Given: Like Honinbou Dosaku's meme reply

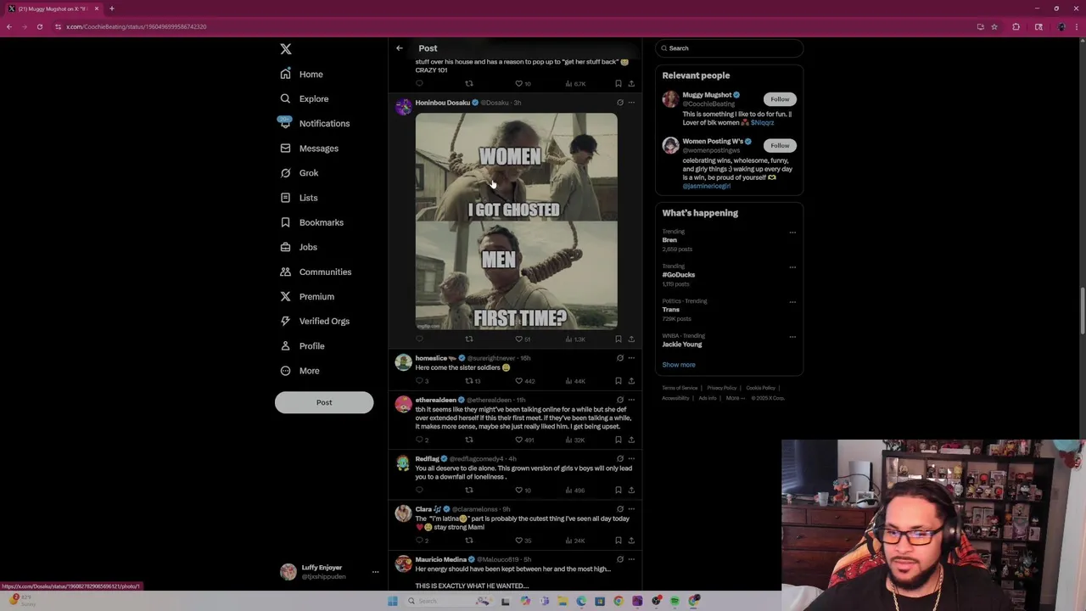Looking at the screenshot, I should pos(519,339).
